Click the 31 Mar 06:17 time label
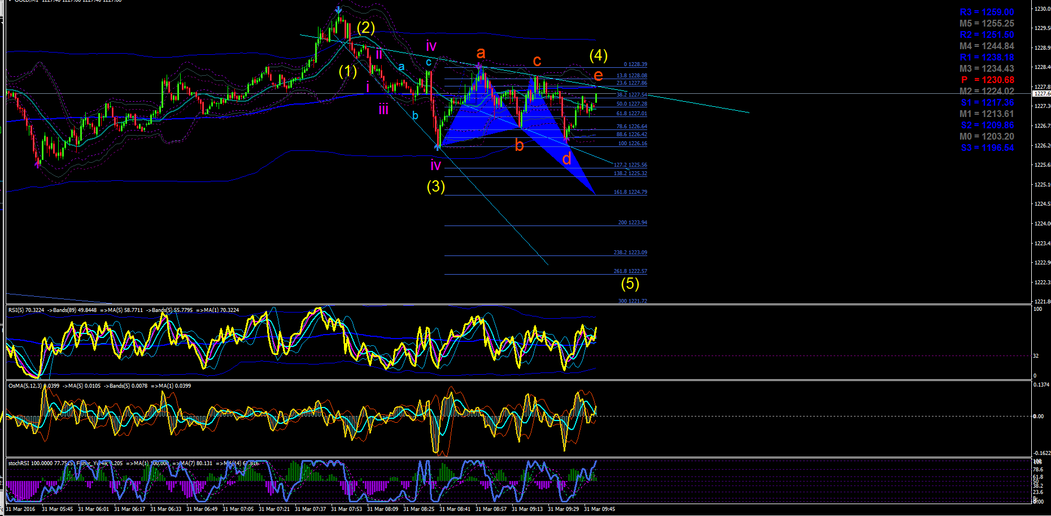Image resolution: width=1051 pixels, height=516 pixels. pyautogui.click(x=129, y=509)
